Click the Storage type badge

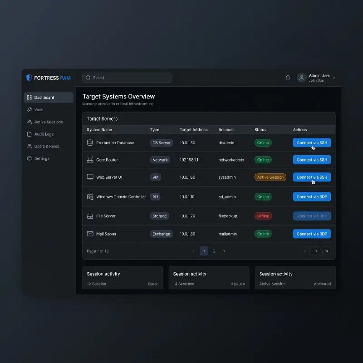(160, 216)
